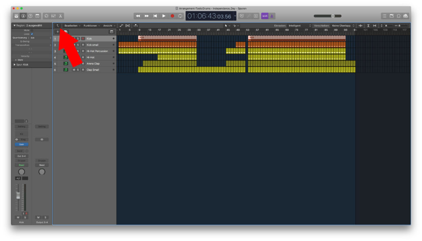The width and height of the screenshot is (422, 241).
Task: Click the fast forward transport button
Action: 147,16
